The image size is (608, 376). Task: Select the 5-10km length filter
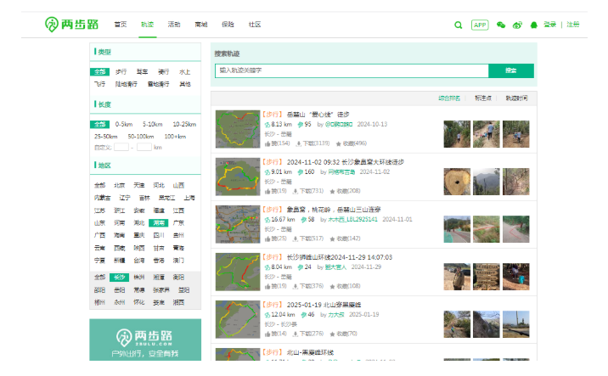coord(152,125)
